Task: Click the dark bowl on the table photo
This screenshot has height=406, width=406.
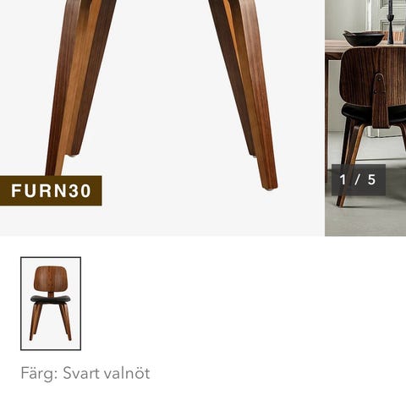Action: tap(364, 39)
